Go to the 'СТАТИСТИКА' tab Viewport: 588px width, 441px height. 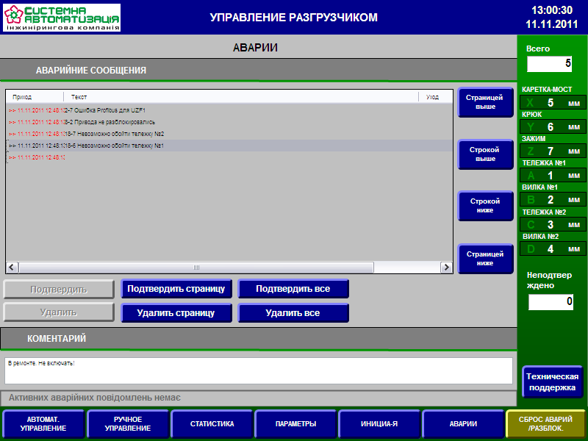pyautogui.click(x=212, y=424)
